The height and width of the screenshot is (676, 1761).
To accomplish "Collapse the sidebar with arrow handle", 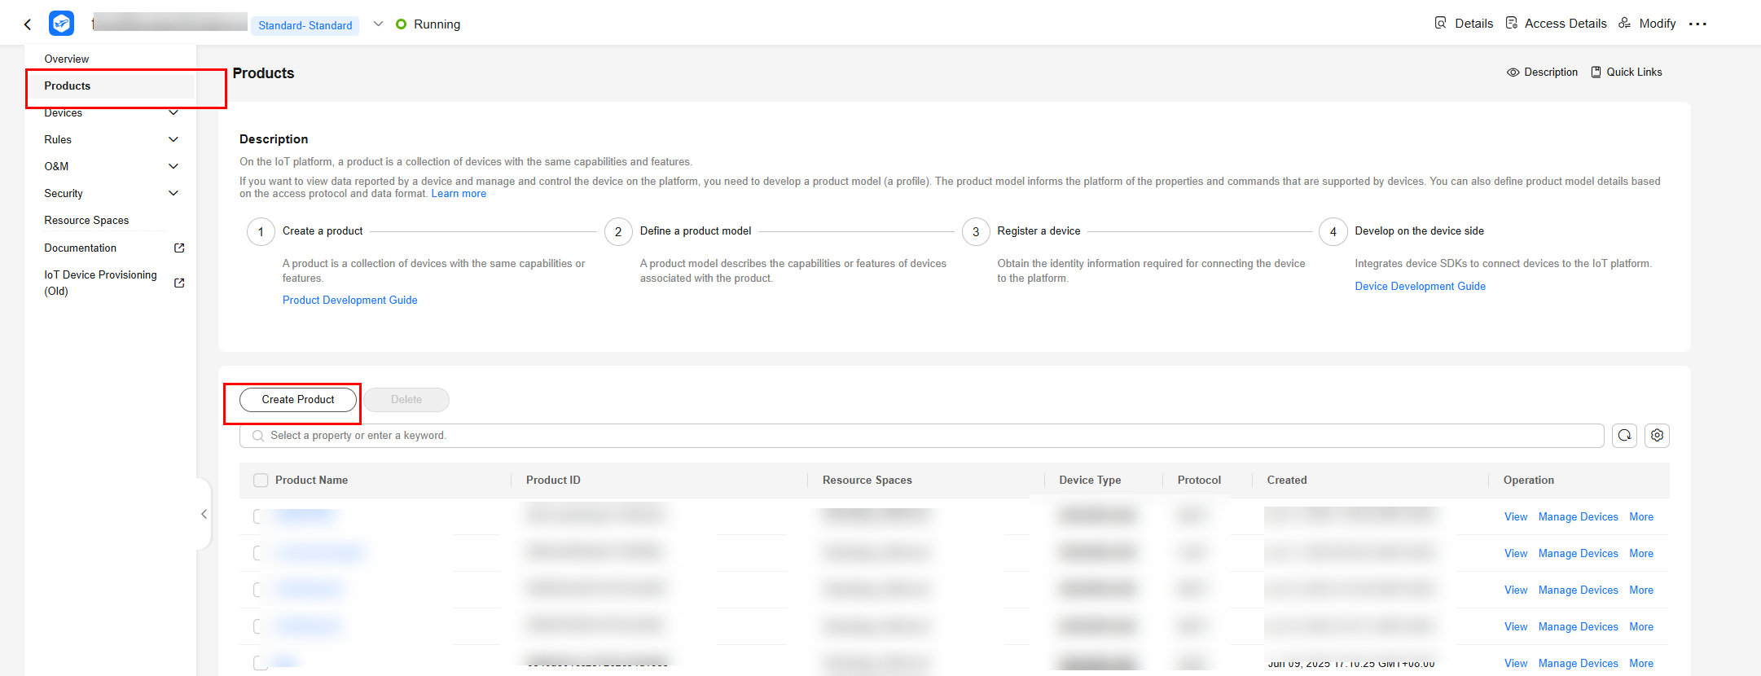I will tap(204, 514).
